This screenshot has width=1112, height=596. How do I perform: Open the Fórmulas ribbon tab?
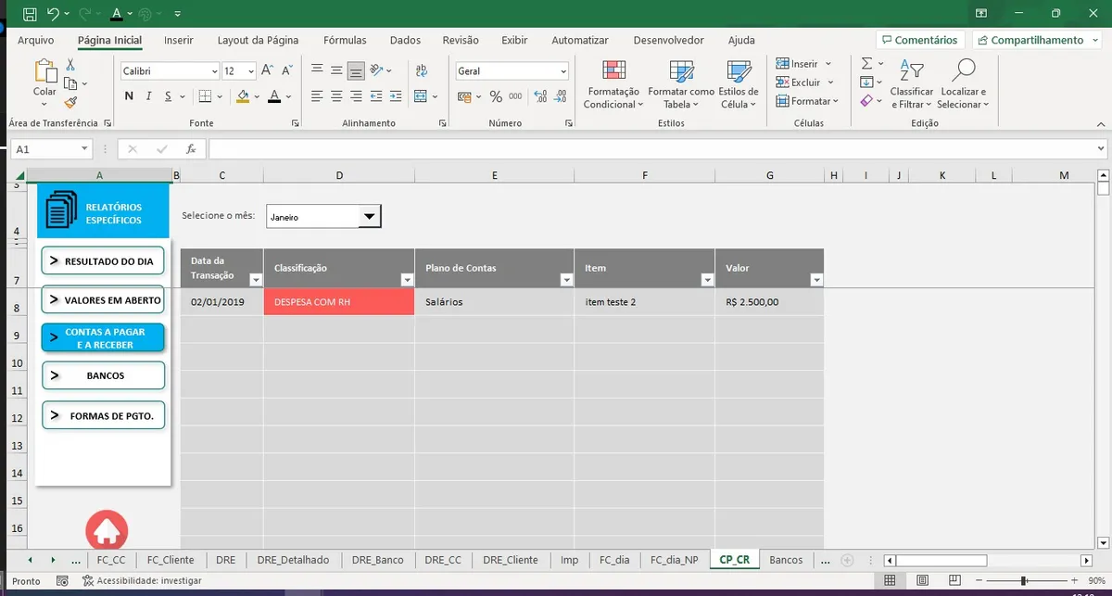[x=345, y=40]
